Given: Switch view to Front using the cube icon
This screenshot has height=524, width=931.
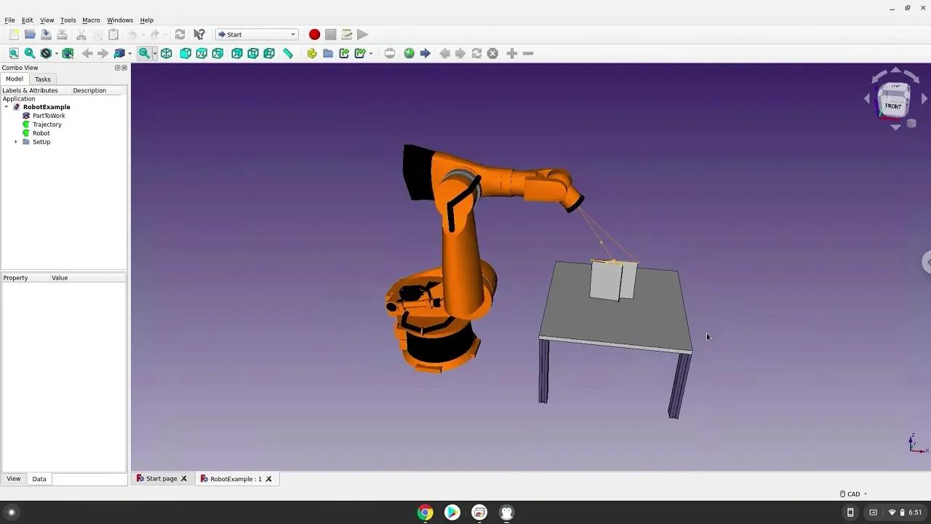Looking at the screenshot, I should click(x=184, y=52).
